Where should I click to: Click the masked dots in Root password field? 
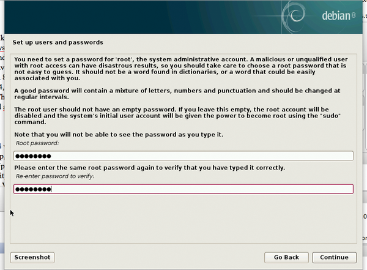[x=33, y=156]
